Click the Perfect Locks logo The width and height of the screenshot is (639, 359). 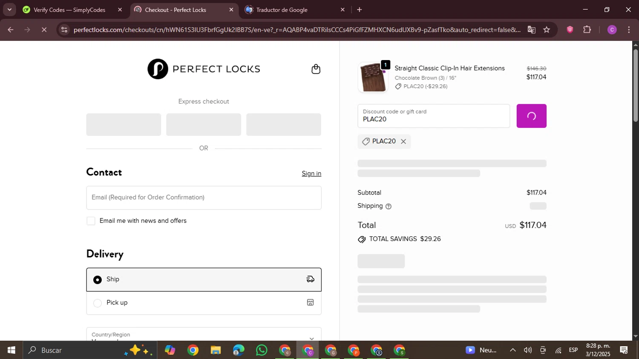point(204,69)
